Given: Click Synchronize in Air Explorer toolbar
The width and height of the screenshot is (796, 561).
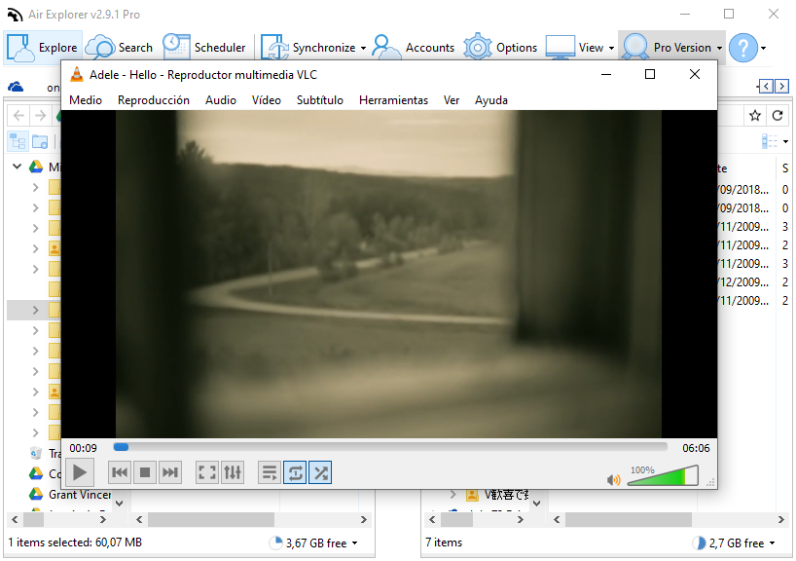Looking at the screenshot, I should click(x=308, y=48).
